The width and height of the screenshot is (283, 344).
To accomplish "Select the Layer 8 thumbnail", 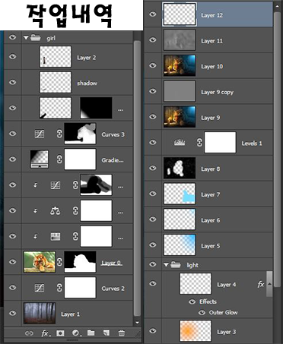I will 180,168.
